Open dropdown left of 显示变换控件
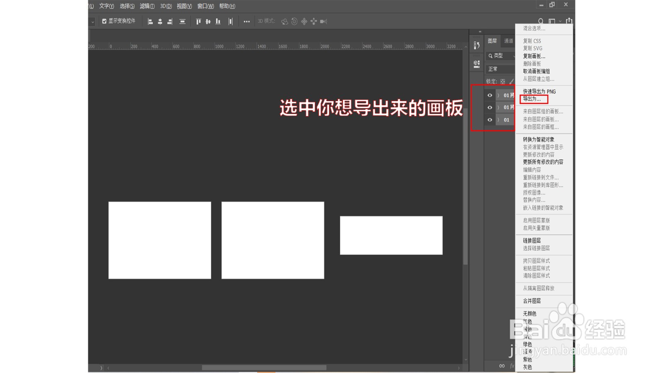Screen dimensions: 663x373 [92, 22]
